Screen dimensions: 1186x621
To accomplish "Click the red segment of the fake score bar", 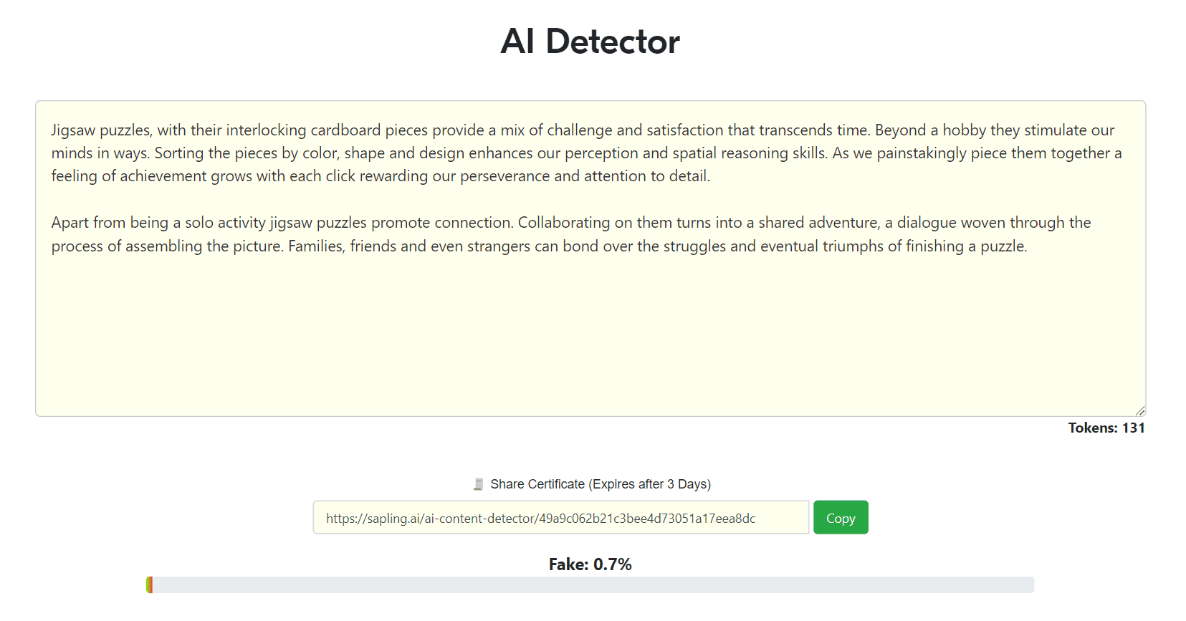I will coord(150,585).
